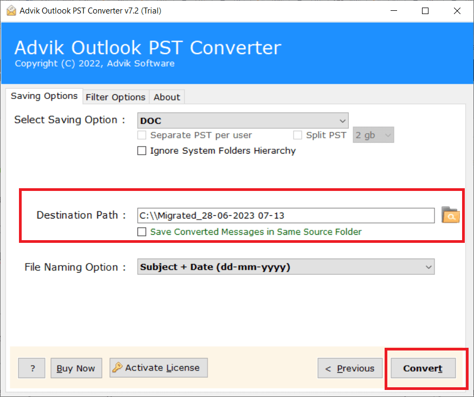Go back with the Previous button
The width and height of the screenshot is (474, 397).
click(x=349, y=368)
